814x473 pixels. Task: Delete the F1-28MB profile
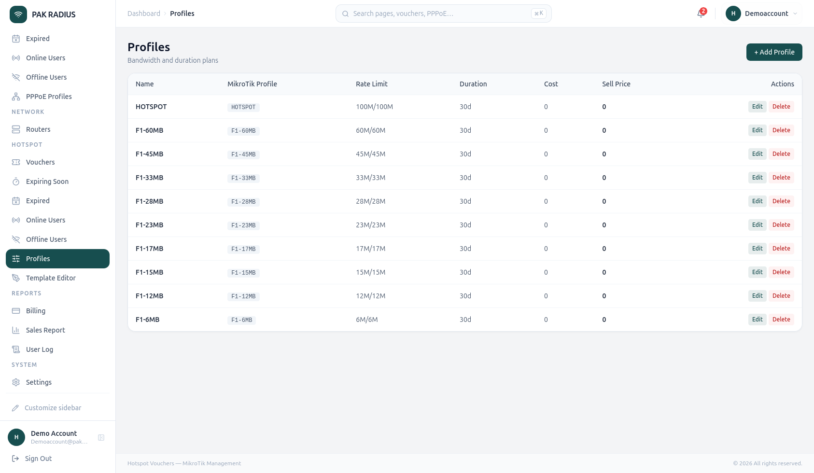(781, 201)
